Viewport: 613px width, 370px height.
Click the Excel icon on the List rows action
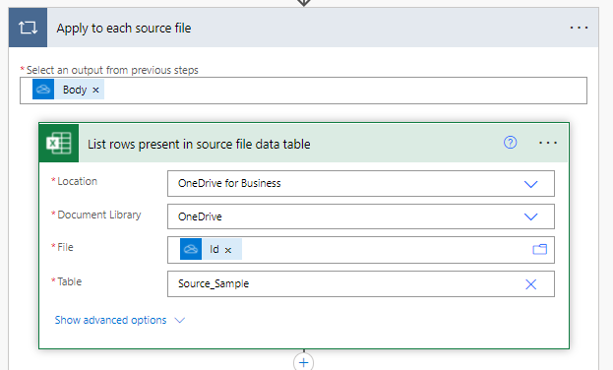coord(59,143)
